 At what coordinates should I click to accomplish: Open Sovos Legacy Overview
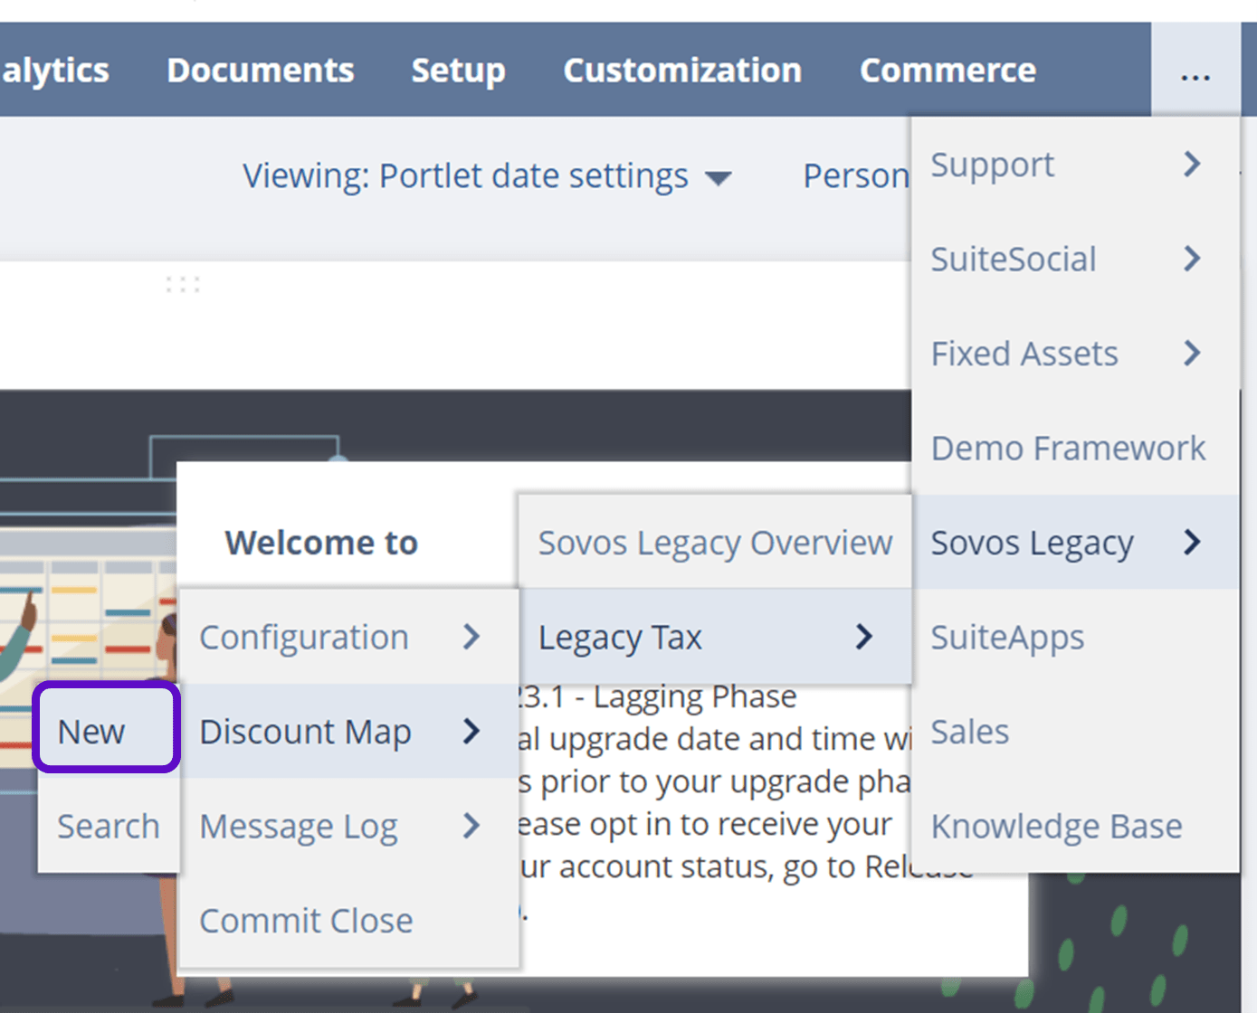[714, 543]
